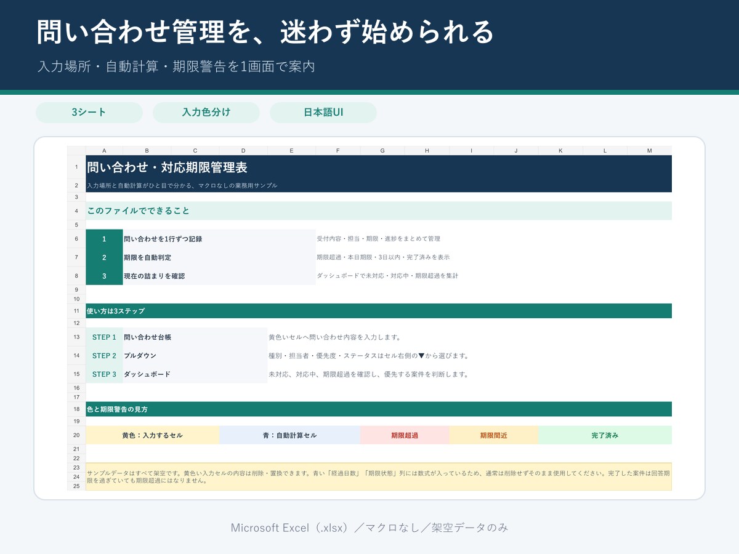Select column A header
The height and width of the screenshot is (554, 739).
(x=104, y=151)
